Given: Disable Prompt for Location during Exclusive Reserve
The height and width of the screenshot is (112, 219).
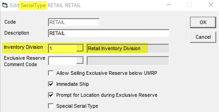Looking at the screenshot, I should coord(51,95).
